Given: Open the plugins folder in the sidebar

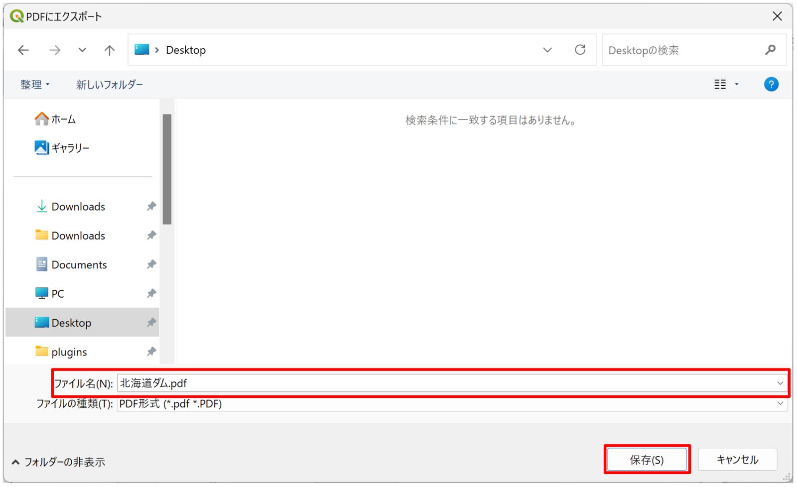Looking at the screenshot, I should pos(61,352).
